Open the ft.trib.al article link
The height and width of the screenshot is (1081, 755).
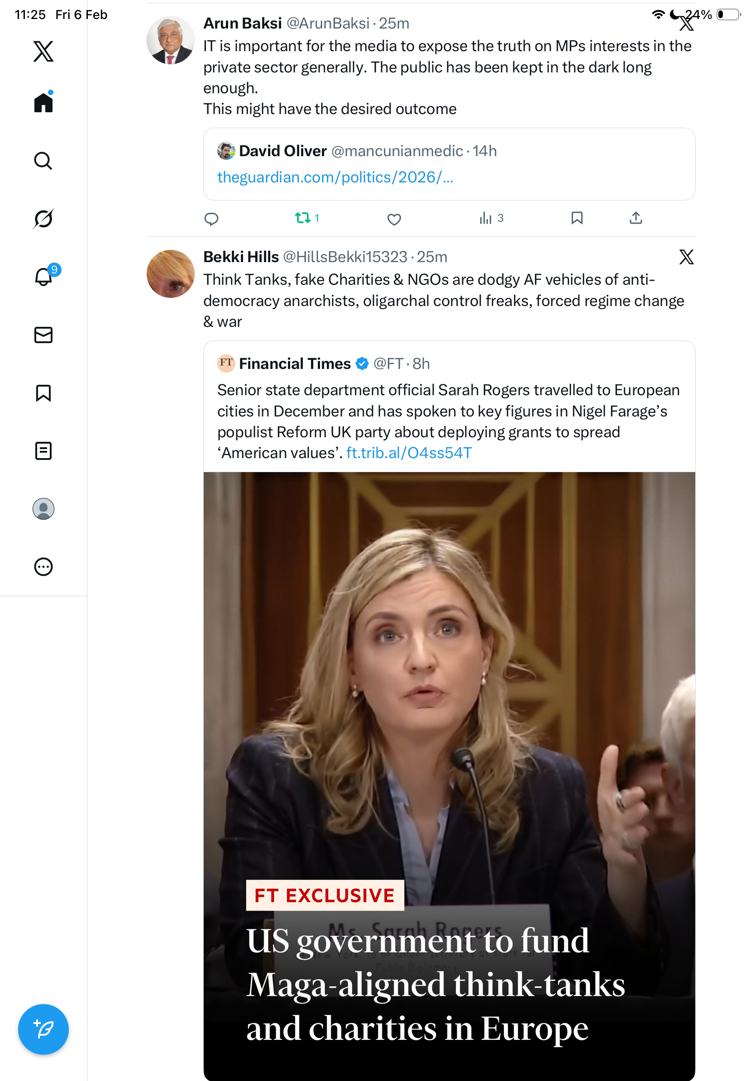(409, 453)
